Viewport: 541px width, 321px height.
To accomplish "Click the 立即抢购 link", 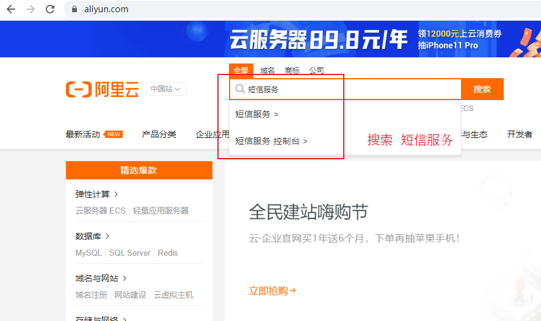I will tap(272, 290).
